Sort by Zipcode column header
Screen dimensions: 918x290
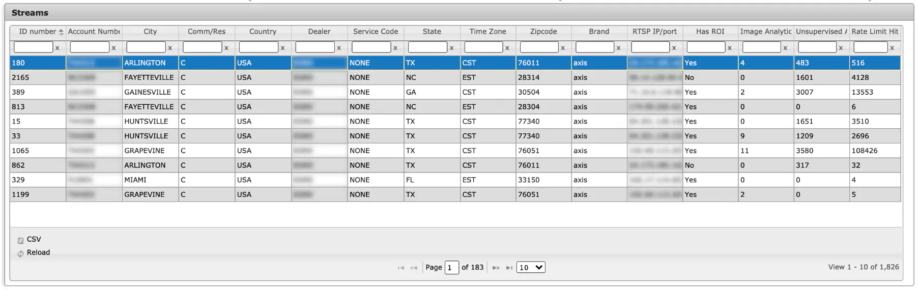[x=543, y=32]
